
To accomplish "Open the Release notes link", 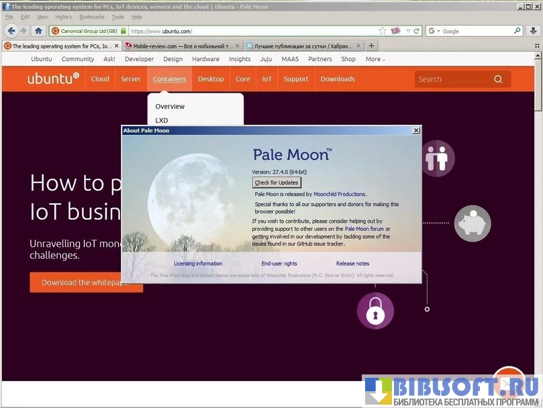I will (x=352, y=264).
